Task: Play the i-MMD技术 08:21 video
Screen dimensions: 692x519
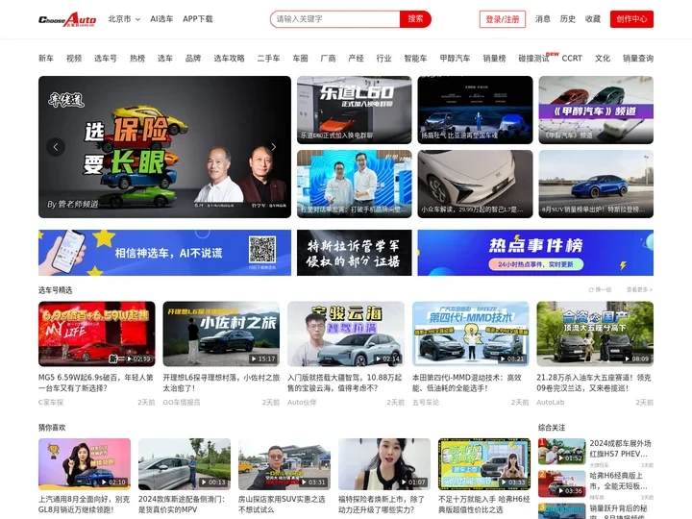Action: click(470, 334)
